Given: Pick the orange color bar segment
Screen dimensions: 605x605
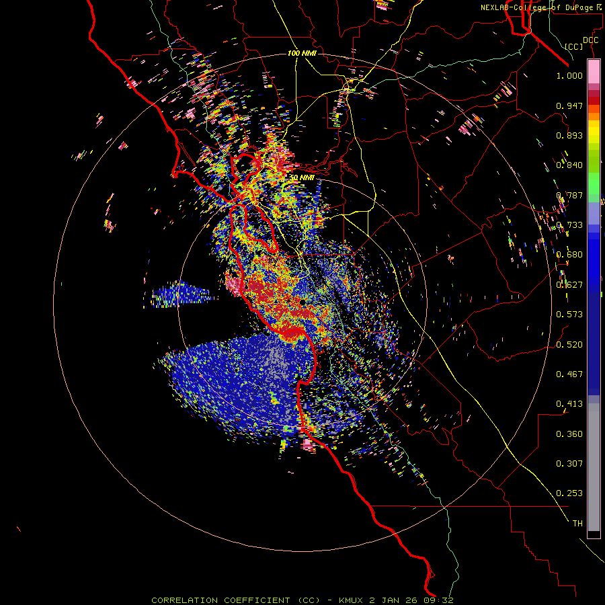Looking at the screenshot, I should pos(594,116).
